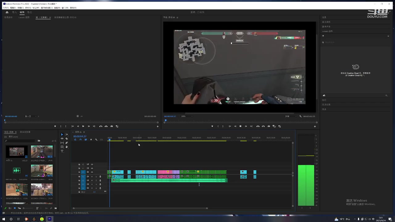Viewport: 395px width, 222px height.
Task: Open the 窗口(W) menu
Action: 65,8
